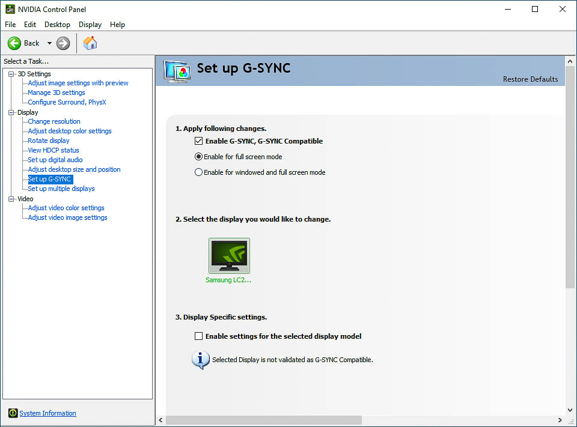Collapse the Display tree node
Screen dimensions: 577x427
click(11, 112)
